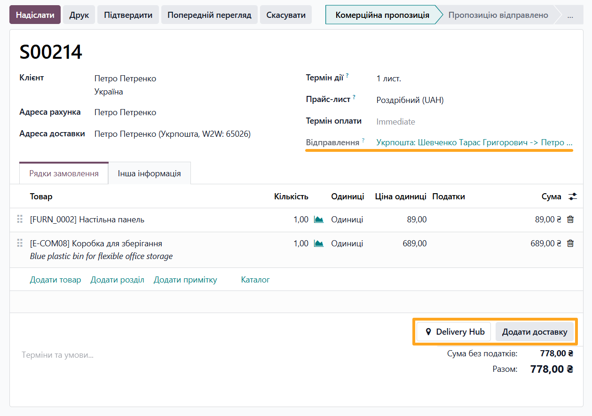Screen dimensions: 592x416
Task: Open Попередній перегляд
Action: pyautogui.click(x=209, y=15)
